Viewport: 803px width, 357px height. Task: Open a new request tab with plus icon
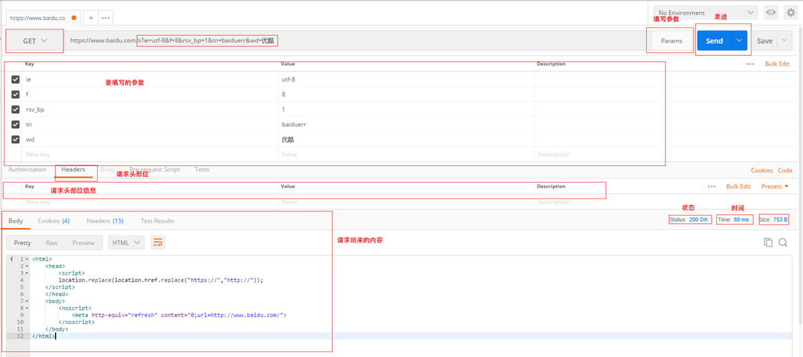pos(91,17)
